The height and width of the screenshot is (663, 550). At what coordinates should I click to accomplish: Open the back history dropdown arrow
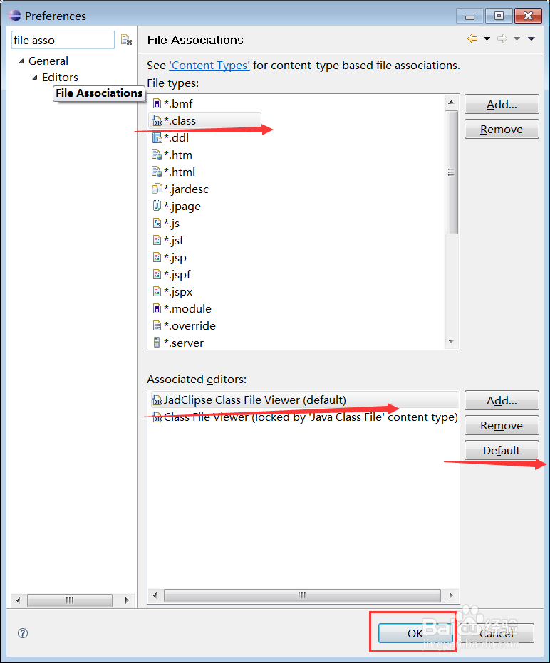coord(487,39)
